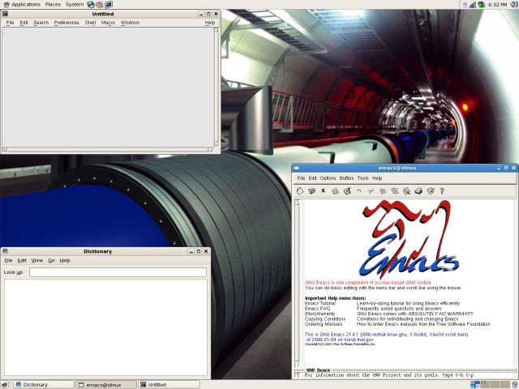Viewport: 519px width, 389px height.
Task: Click the undo arrow icon in Emacs toolbar
Action: pyautogui.click(x=359, y=190)
